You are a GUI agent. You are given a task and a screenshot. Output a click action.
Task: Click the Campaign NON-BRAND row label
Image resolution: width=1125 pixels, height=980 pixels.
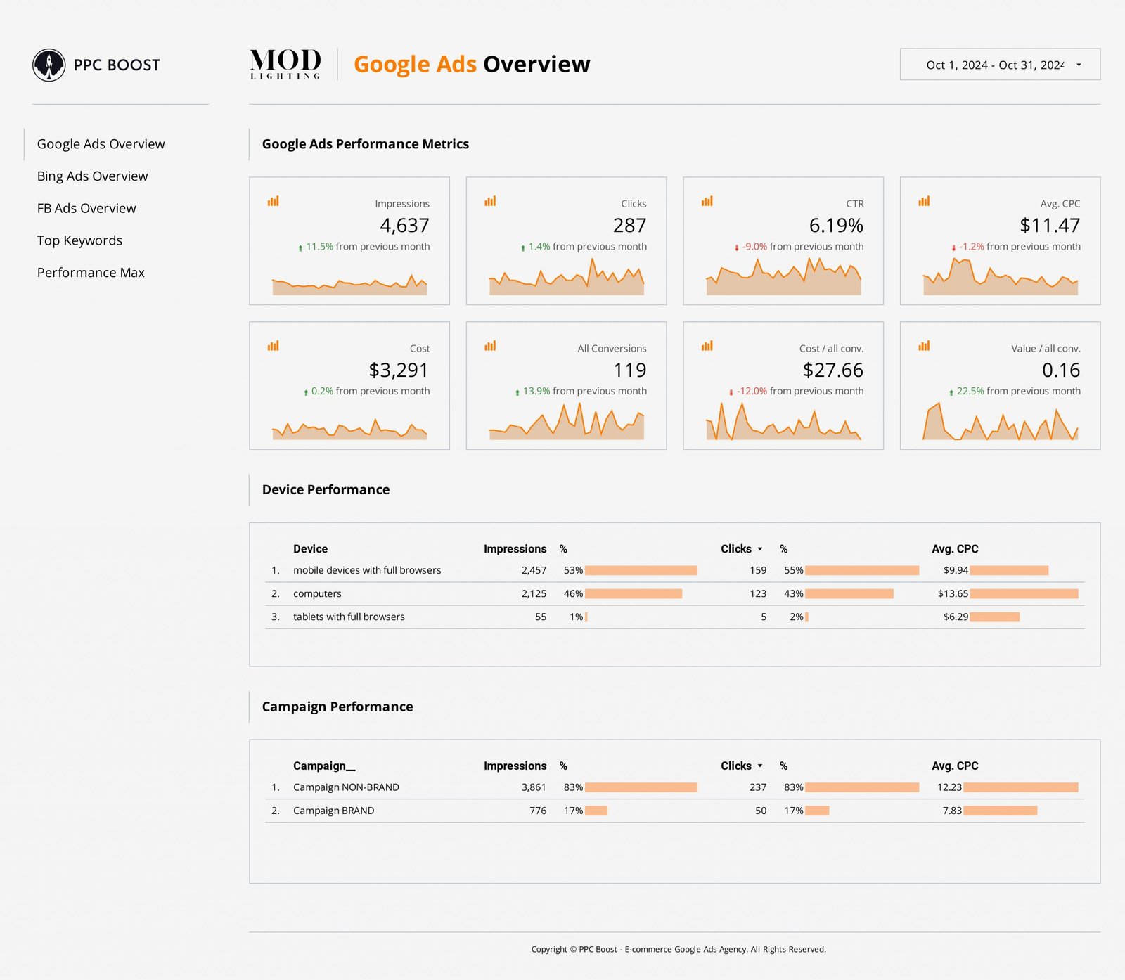(346, 787)
